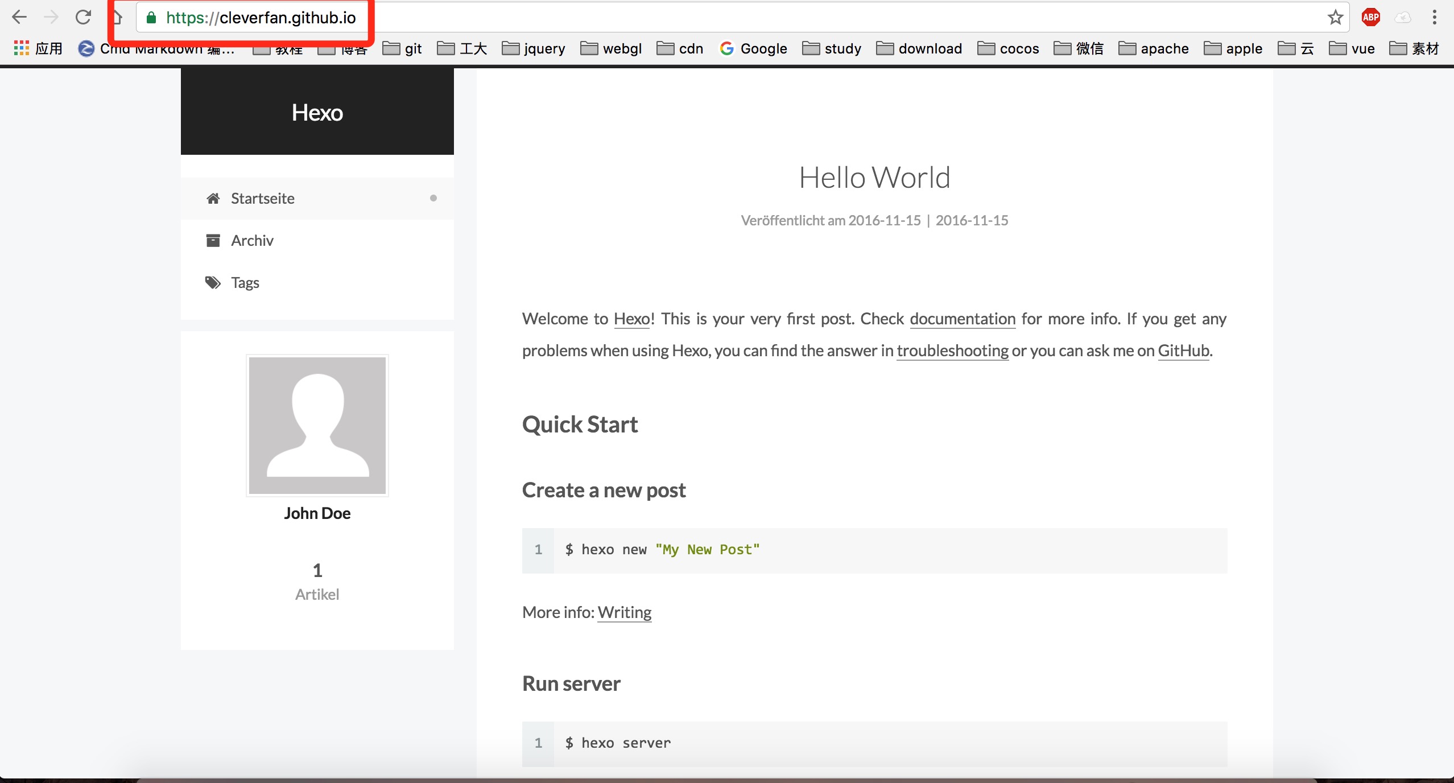Open the apps grid shortcut in bookmarks bar
The width and height of the screenshot is (1454, 783).
[22, 48]
